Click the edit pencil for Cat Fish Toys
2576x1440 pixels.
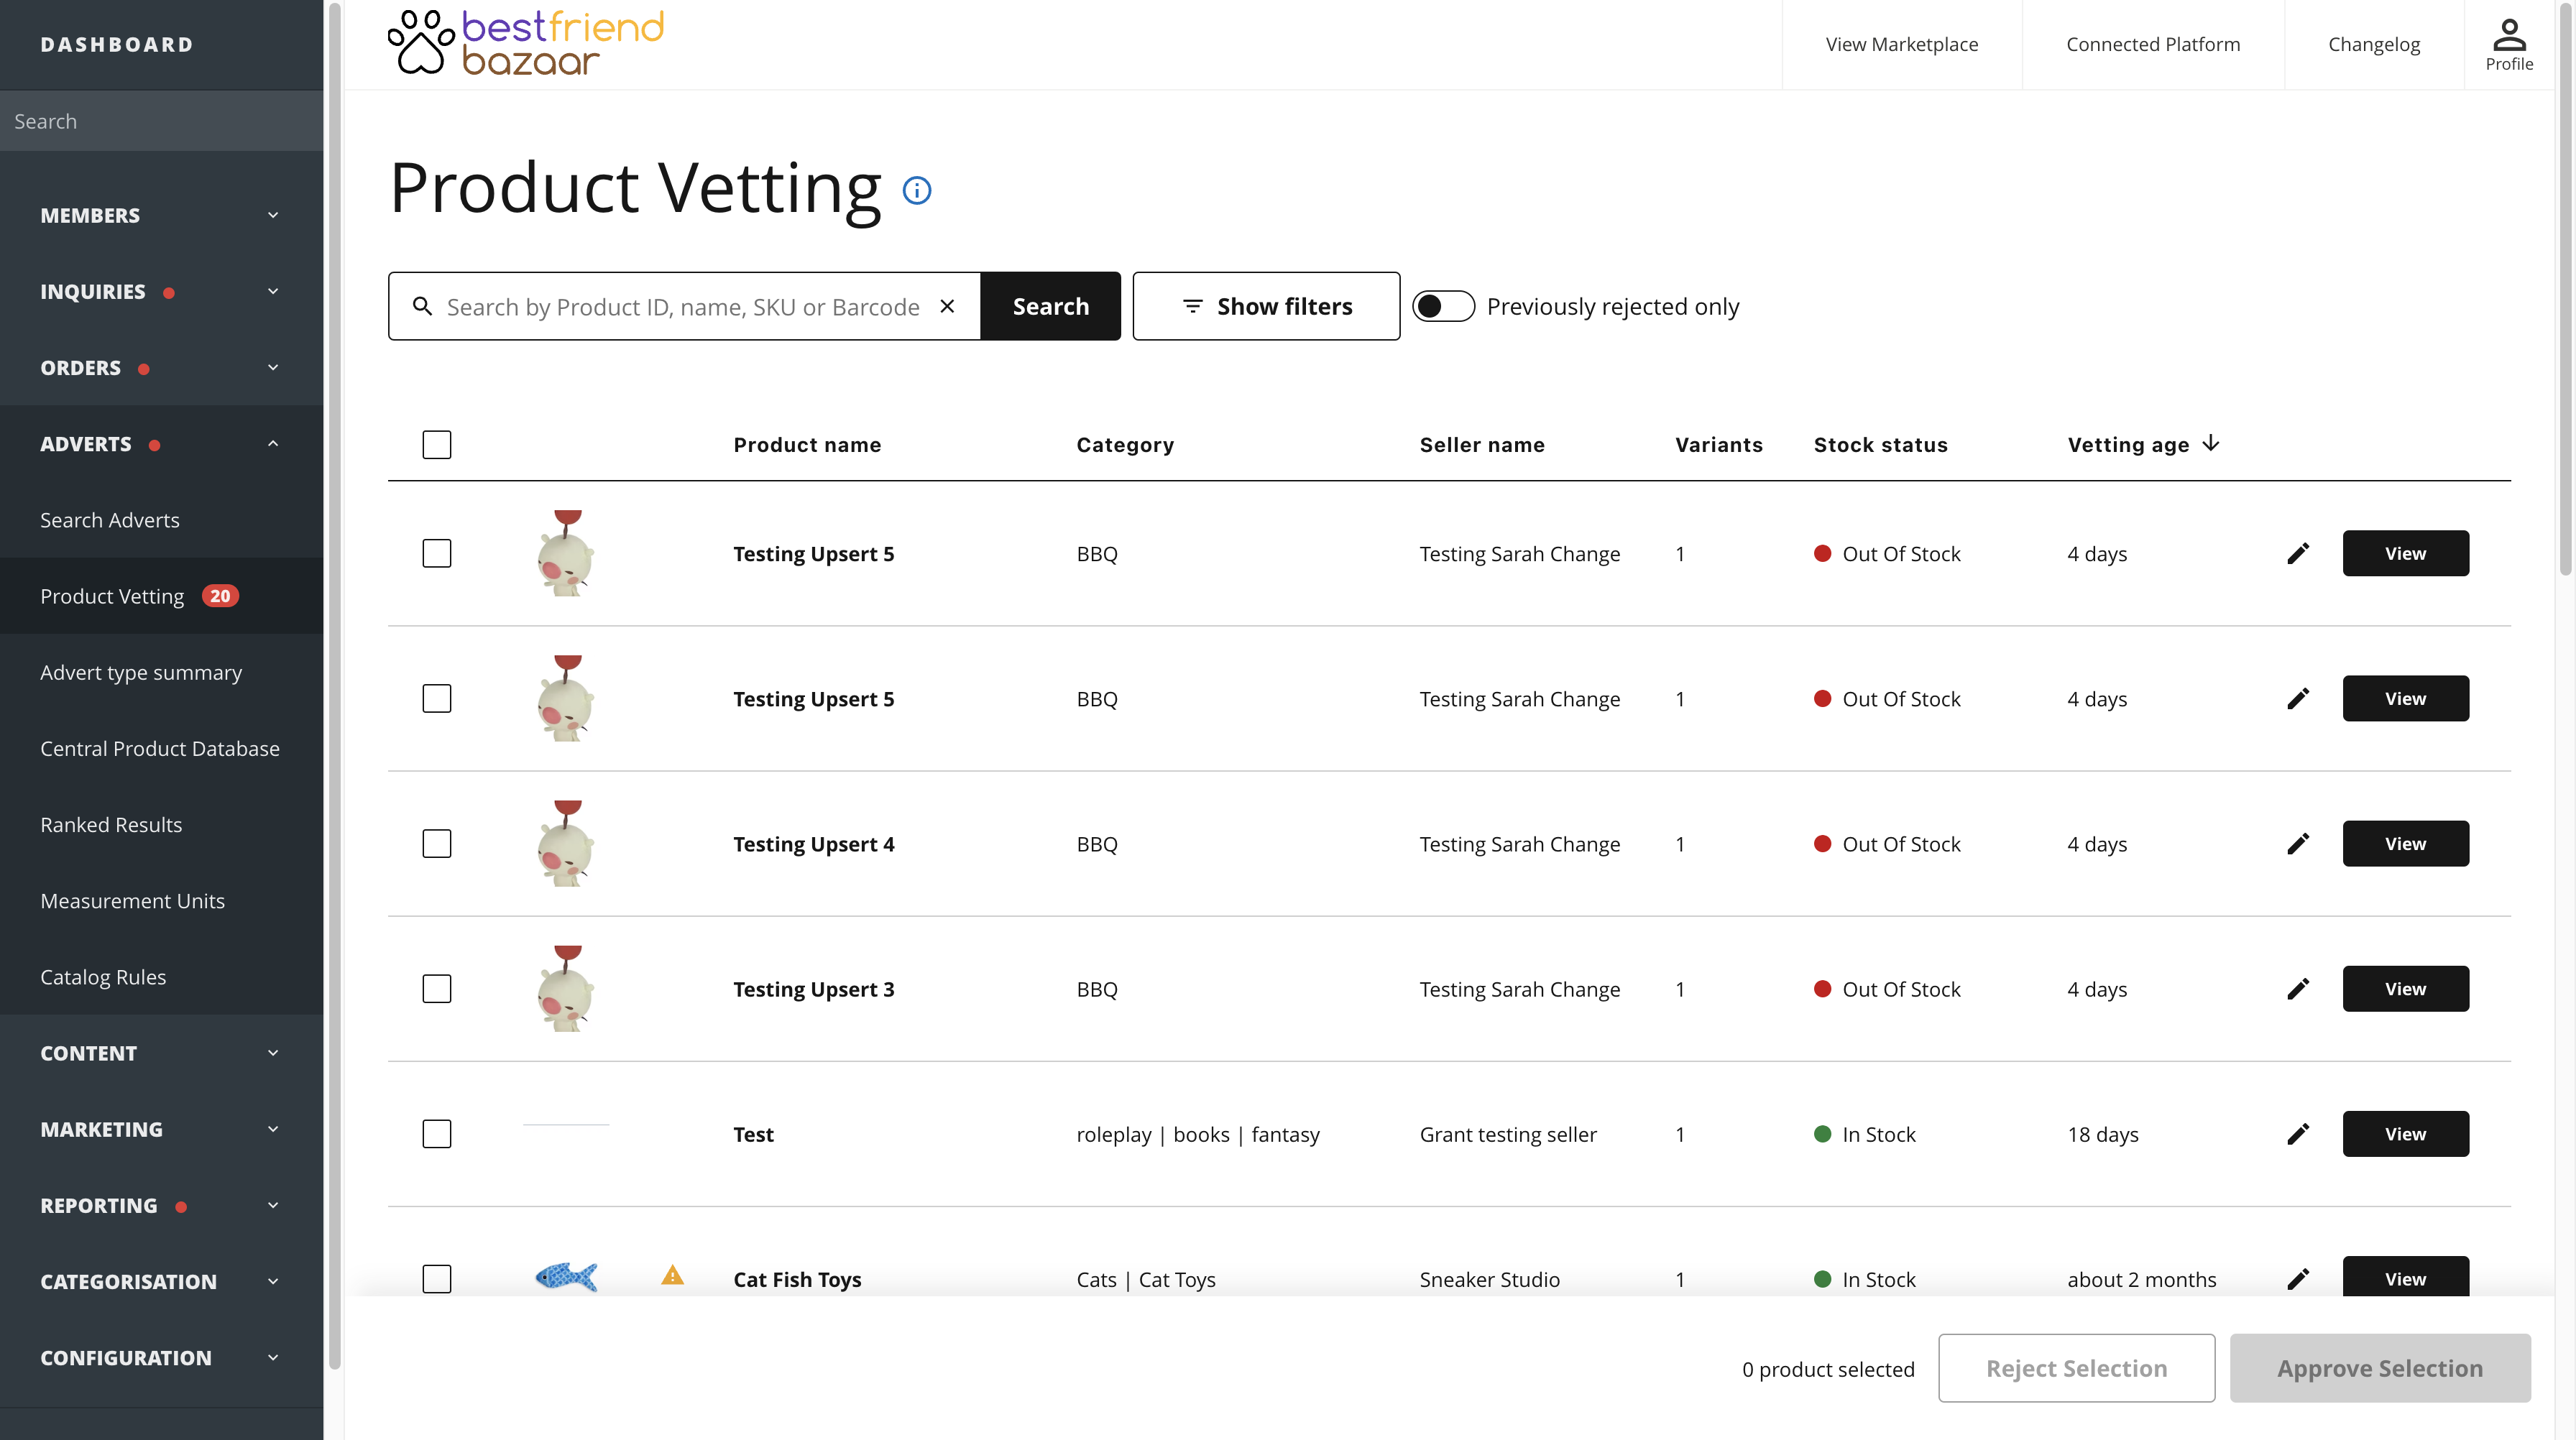2298,1278
